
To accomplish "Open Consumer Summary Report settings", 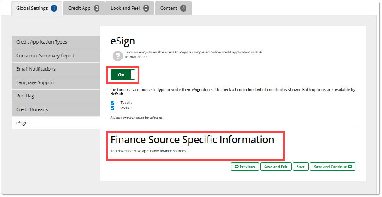I will (x=56, y=56).
